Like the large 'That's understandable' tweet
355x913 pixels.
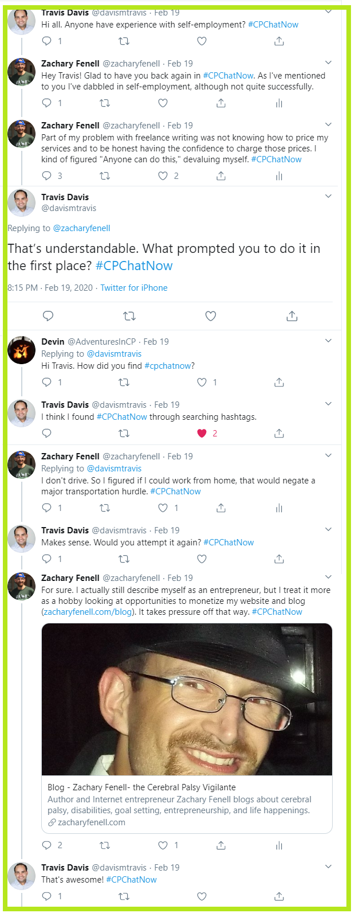coord(211,316)
